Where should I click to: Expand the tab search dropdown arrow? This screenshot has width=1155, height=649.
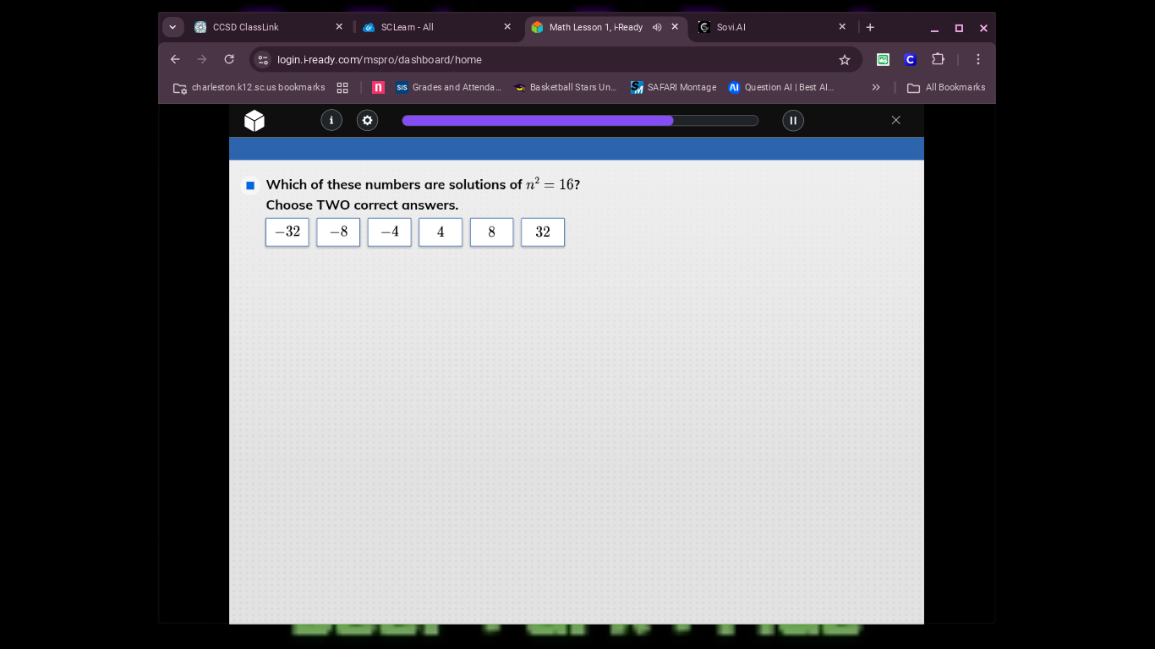(x=173, y=27)
